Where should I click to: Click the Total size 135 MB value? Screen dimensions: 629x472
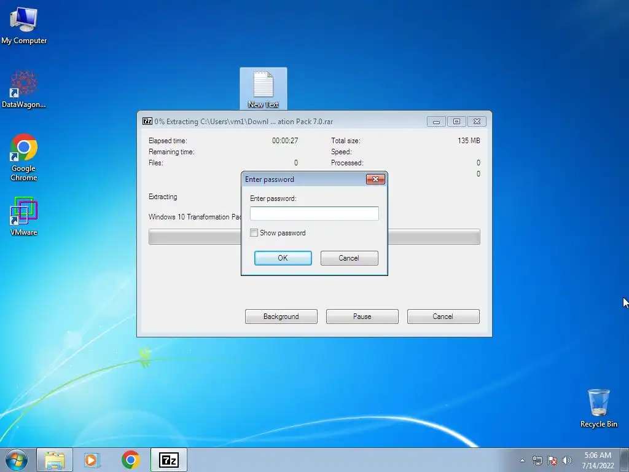pos(469,141)
